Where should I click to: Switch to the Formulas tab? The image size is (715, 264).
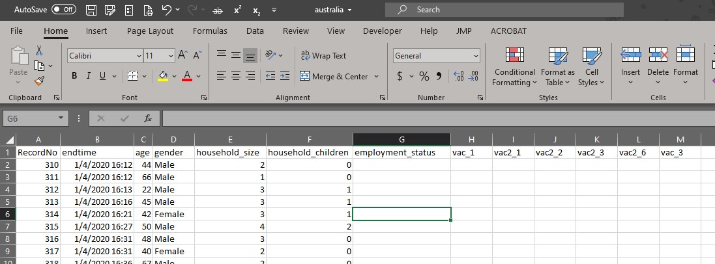tap(210, 31)
